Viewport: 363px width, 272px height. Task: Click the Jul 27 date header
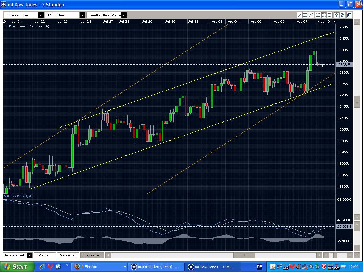[108, 21]
